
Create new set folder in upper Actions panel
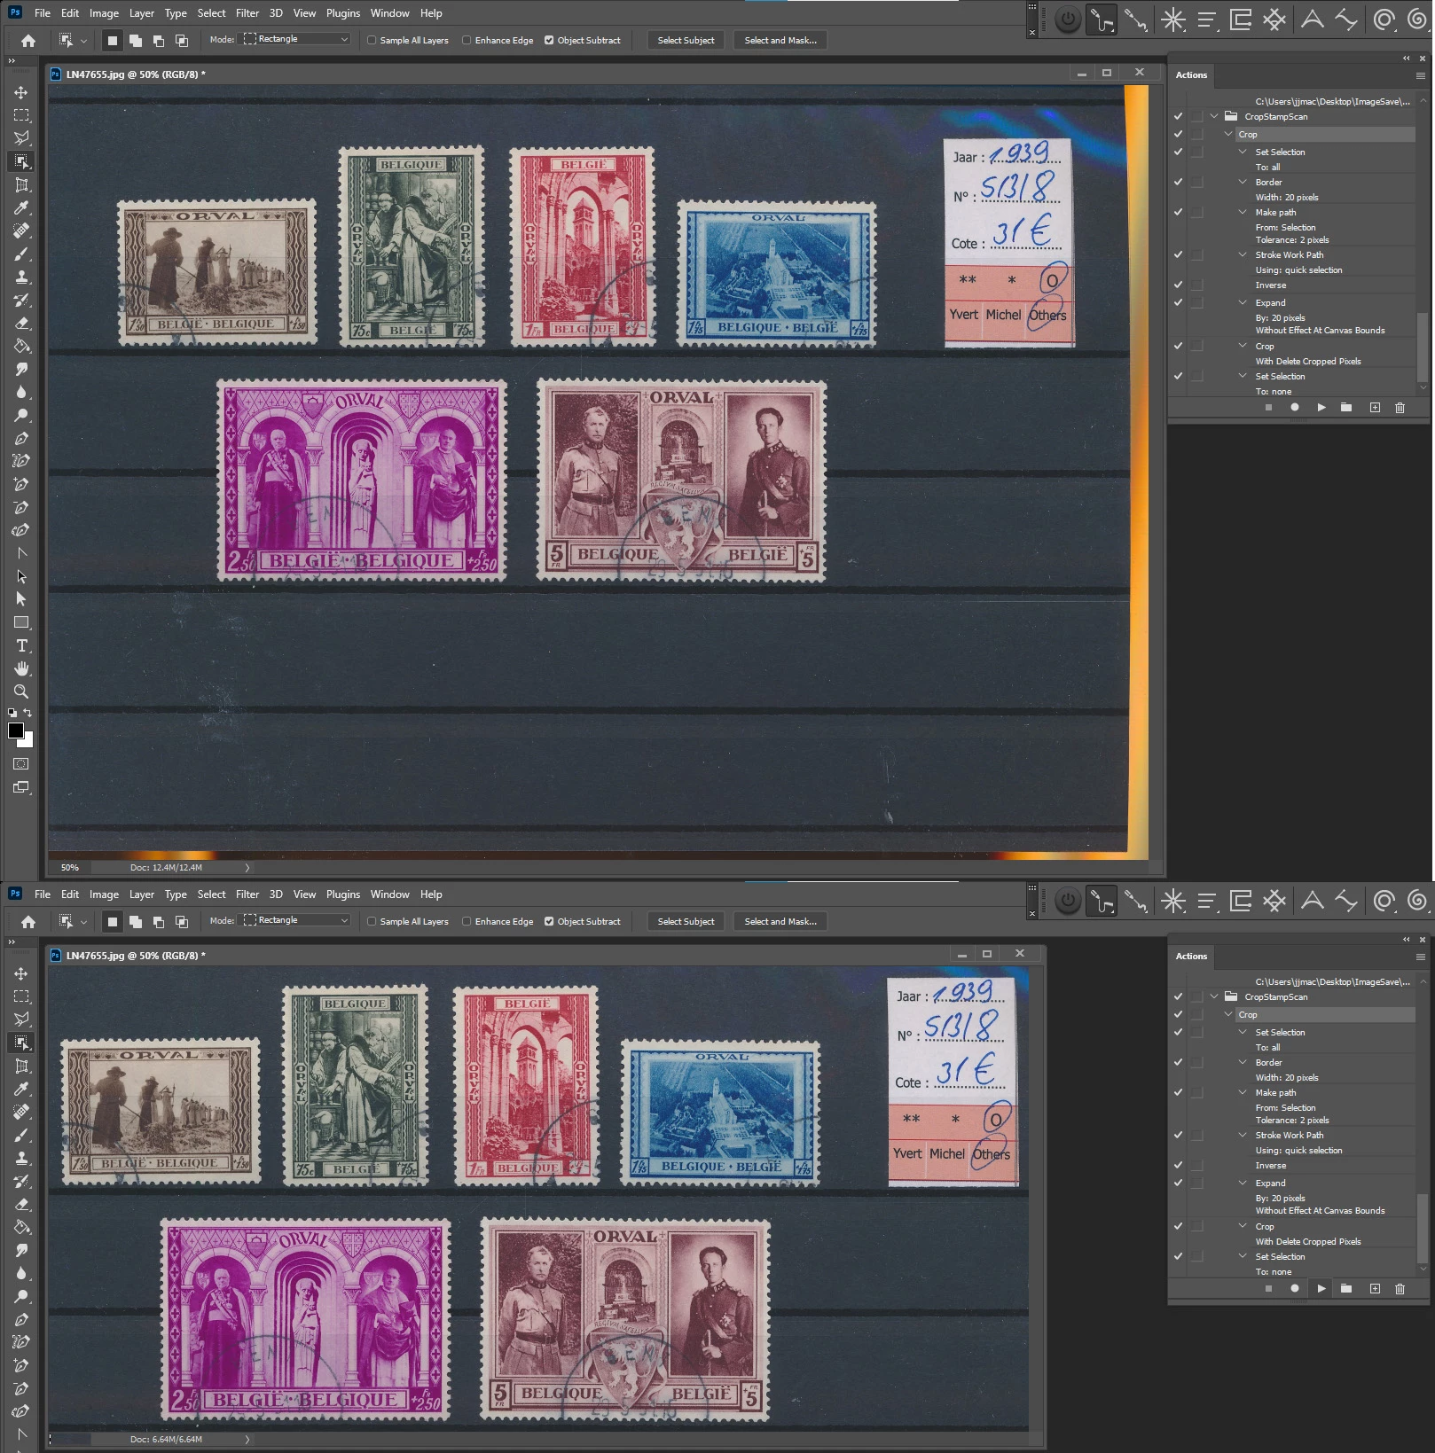(x=1346, y=408)
